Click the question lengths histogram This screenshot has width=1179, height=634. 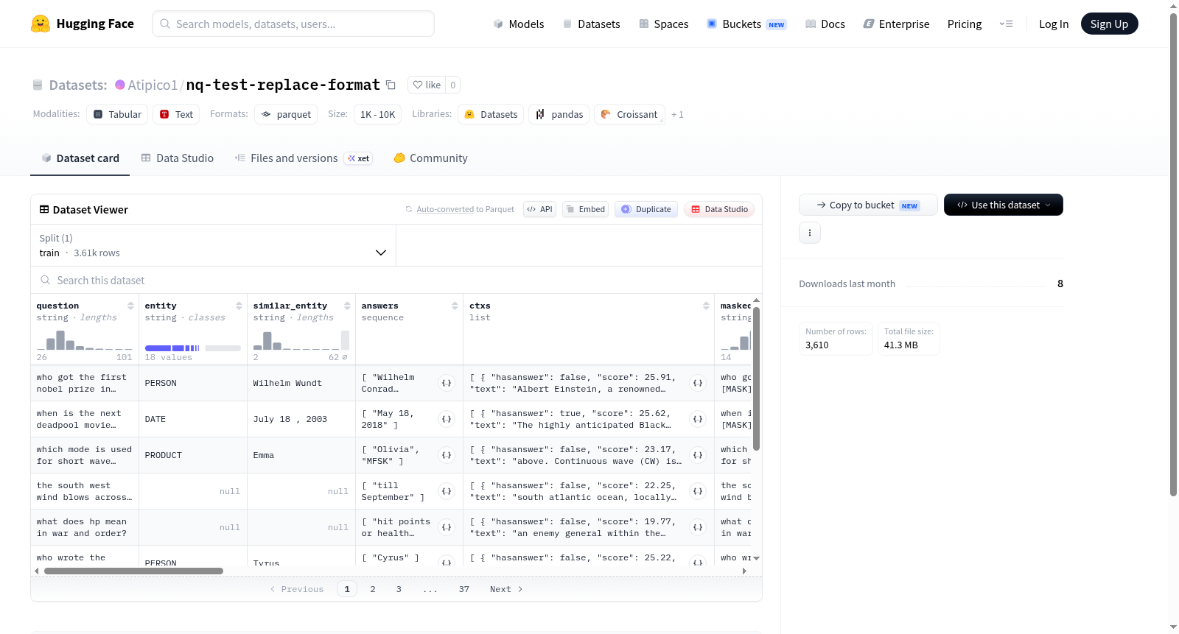click(84, 340)
